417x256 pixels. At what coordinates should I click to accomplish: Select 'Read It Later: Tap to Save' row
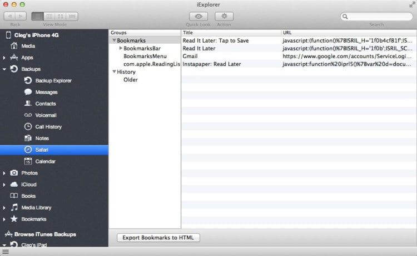(x=299, y=40)
